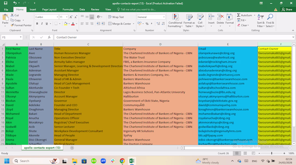The width and height of the screenshot is (296, 165).
Task: Add a new sheet with plus button
Action: point(72,148)
